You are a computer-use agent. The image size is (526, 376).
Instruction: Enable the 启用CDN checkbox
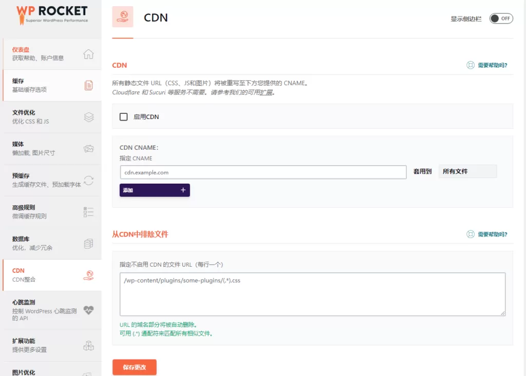pos(123,116)
